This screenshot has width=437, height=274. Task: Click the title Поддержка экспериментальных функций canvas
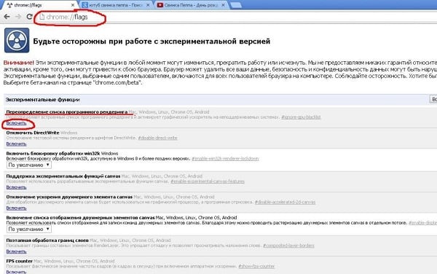point(63,176)
